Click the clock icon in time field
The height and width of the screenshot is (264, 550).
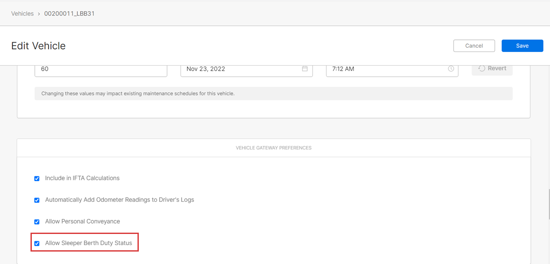[x=451, y=69]
